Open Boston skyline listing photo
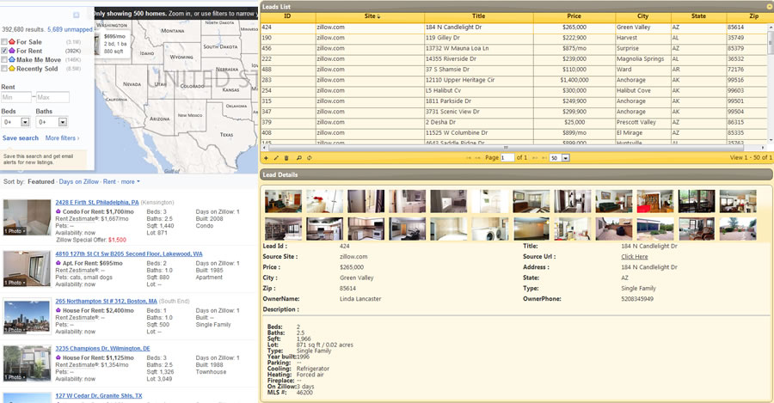Viewport: 774px width, 403px height. [x=27, y=316]
